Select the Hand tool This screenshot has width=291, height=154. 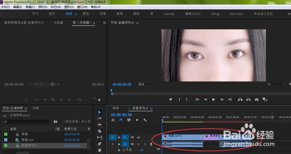(100, 150)
